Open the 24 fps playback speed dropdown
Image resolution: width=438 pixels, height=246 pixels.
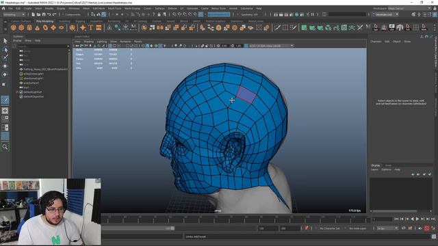[387, 228]
